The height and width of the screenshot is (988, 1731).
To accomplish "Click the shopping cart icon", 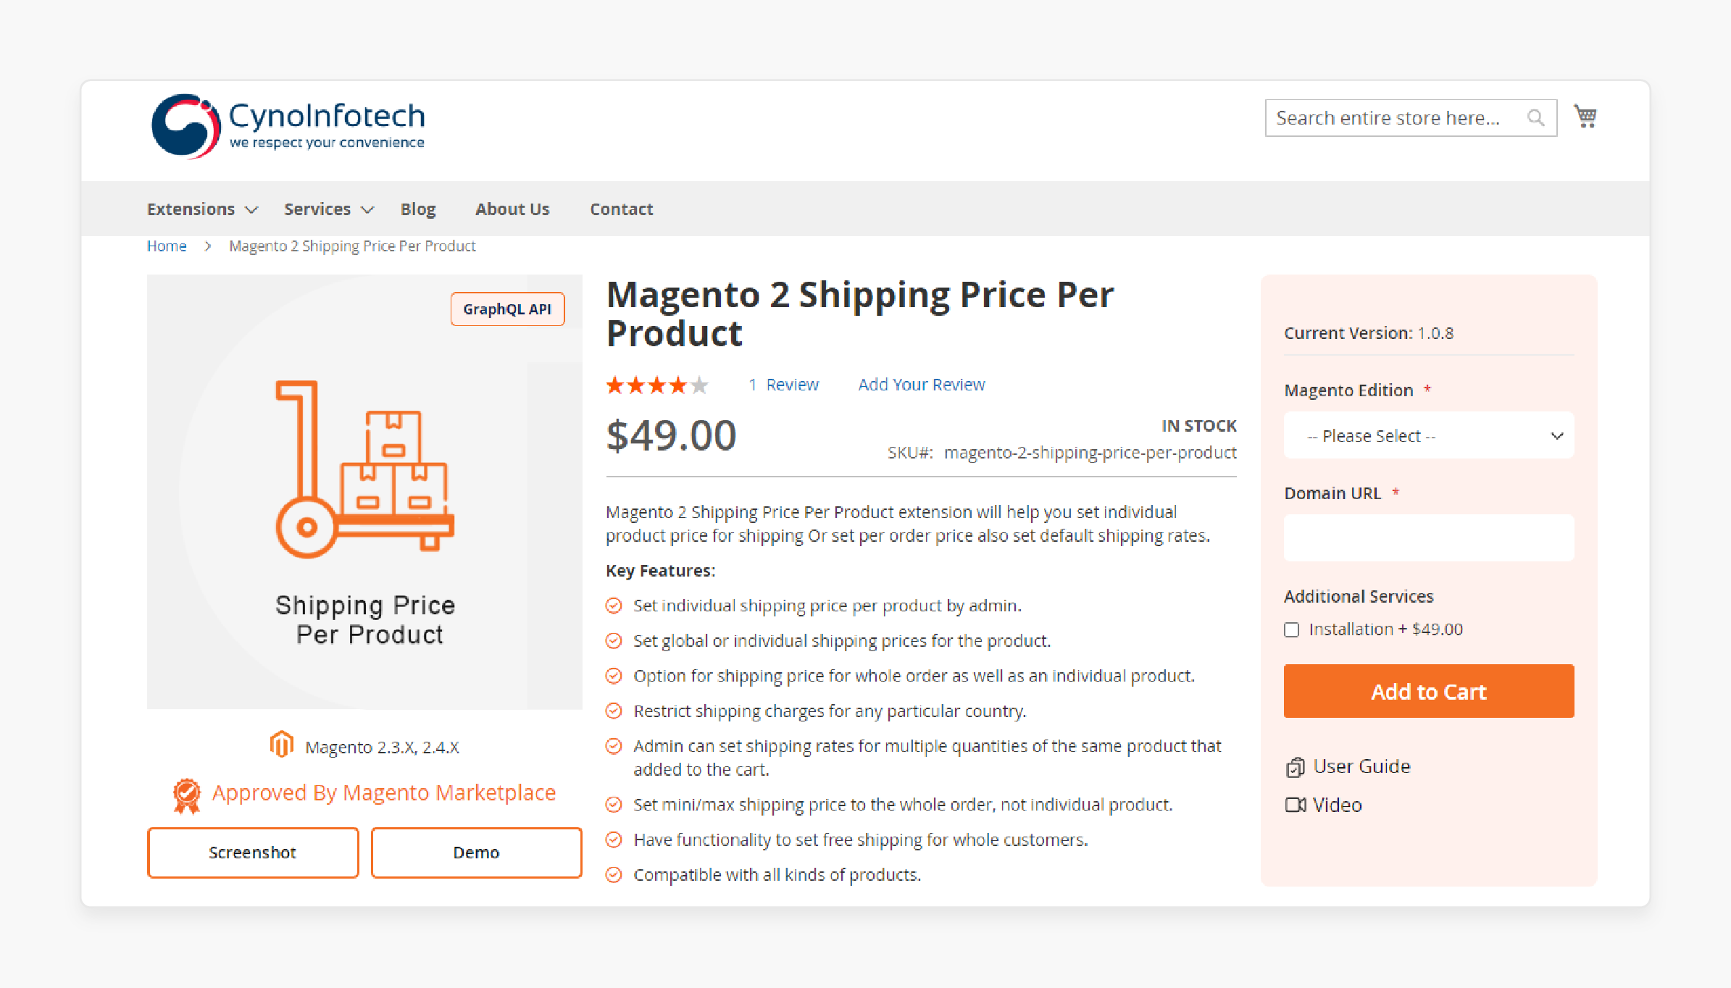I will coord(1586,115).
